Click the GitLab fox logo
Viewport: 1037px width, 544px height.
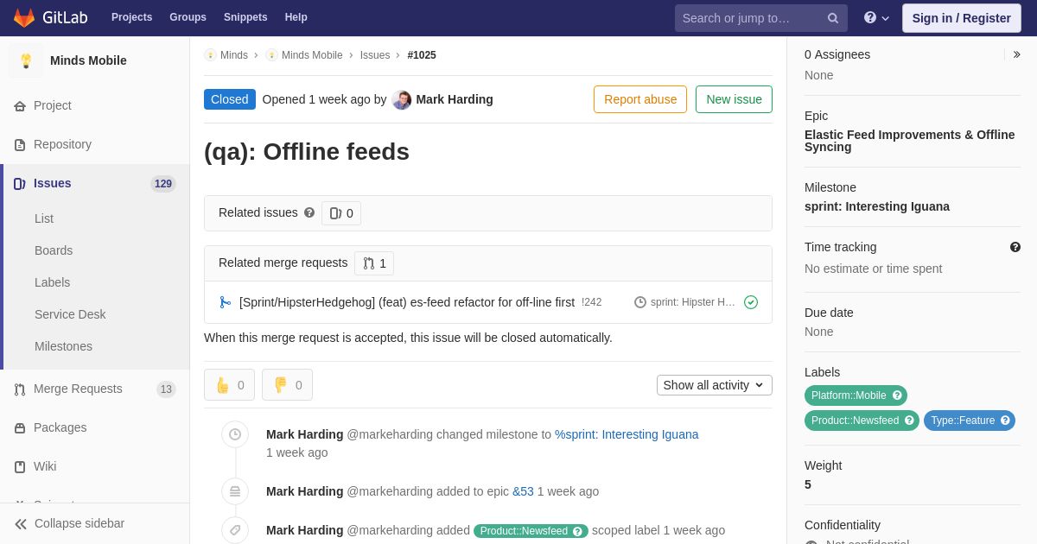(24, 17)
